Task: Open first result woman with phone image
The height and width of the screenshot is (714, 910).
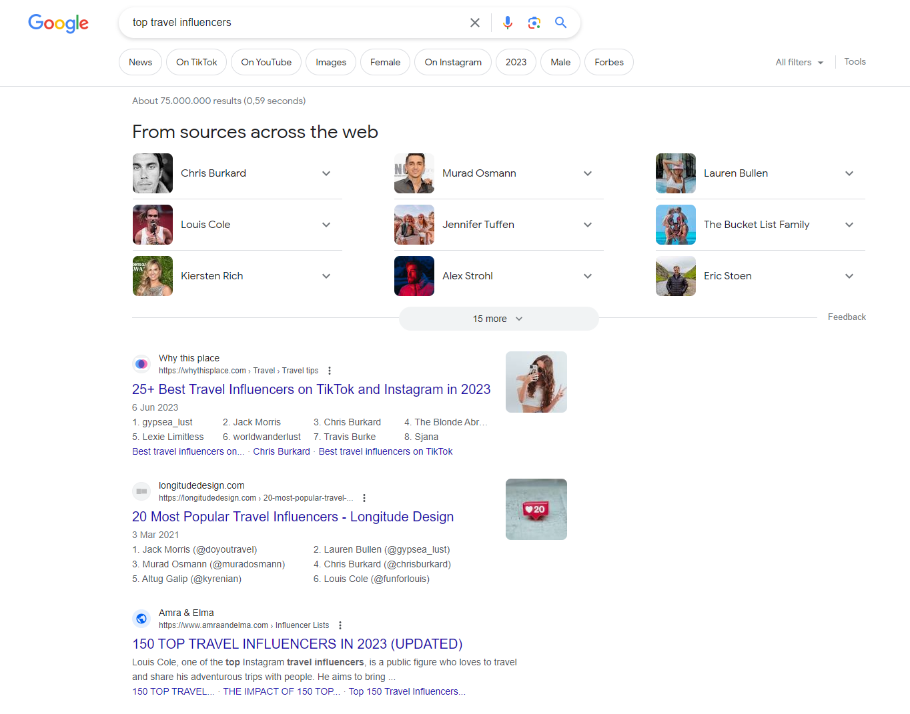Action: 536,382
